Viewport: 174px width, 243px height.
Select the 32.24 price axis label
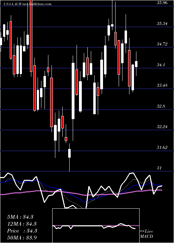coord(162,127)
